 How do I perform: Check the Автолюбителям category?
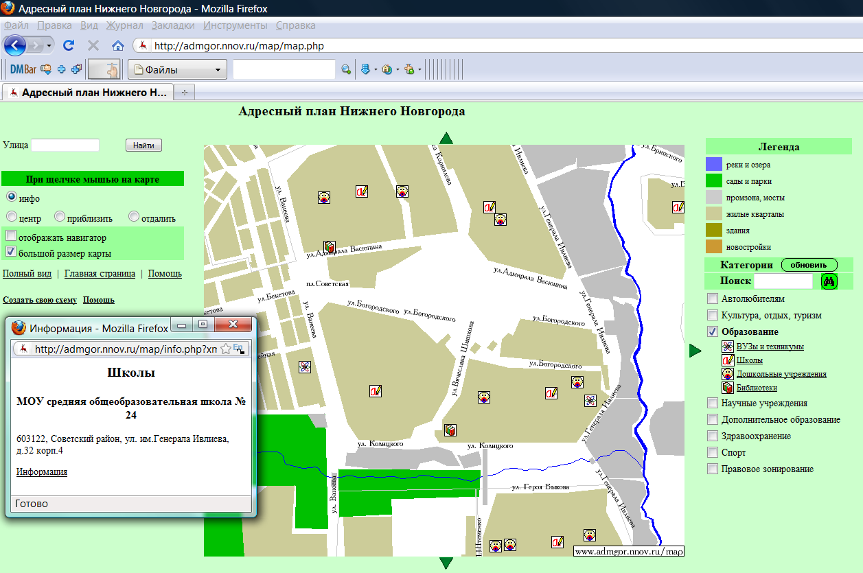[713, 299]
